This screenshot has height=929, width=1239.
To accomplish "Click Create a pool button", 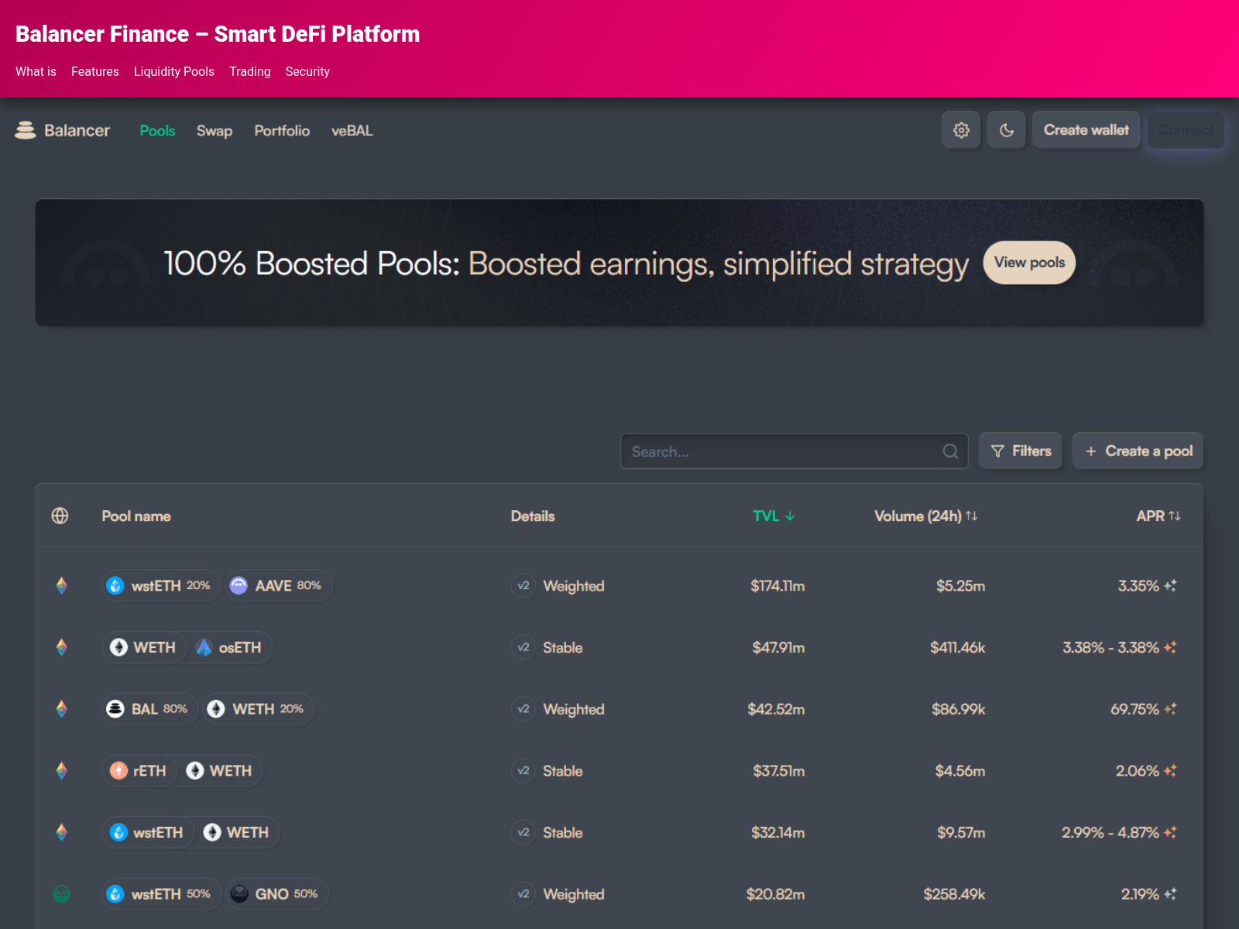I will coord(1138,451).
